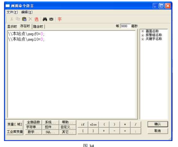178x147 pixels.
Task: Click the Delete X icon in toolbar
Action: pyautogui.click(x=30, y=19)
